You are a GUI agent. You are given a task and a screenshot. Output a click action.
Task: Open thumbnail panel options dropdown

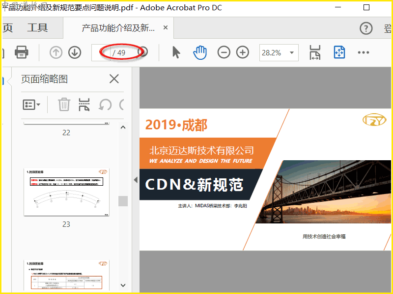coord(31,105)
